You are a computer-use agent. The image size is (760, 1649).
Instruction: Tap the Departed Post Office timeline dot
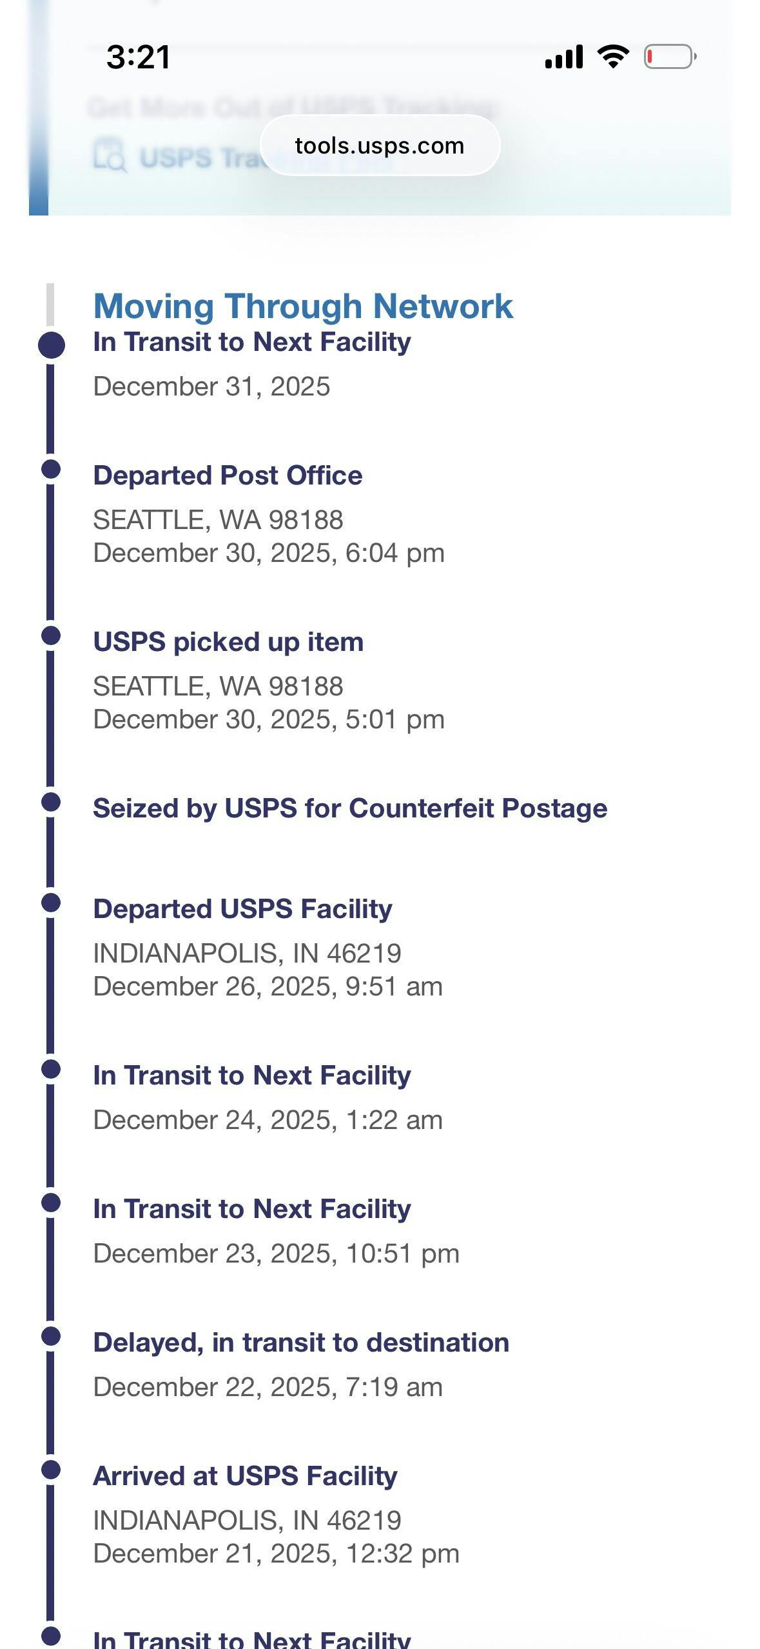(x=51, y=469)
